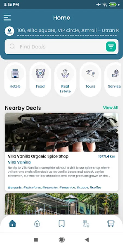Tap the location pin icon

10,31
